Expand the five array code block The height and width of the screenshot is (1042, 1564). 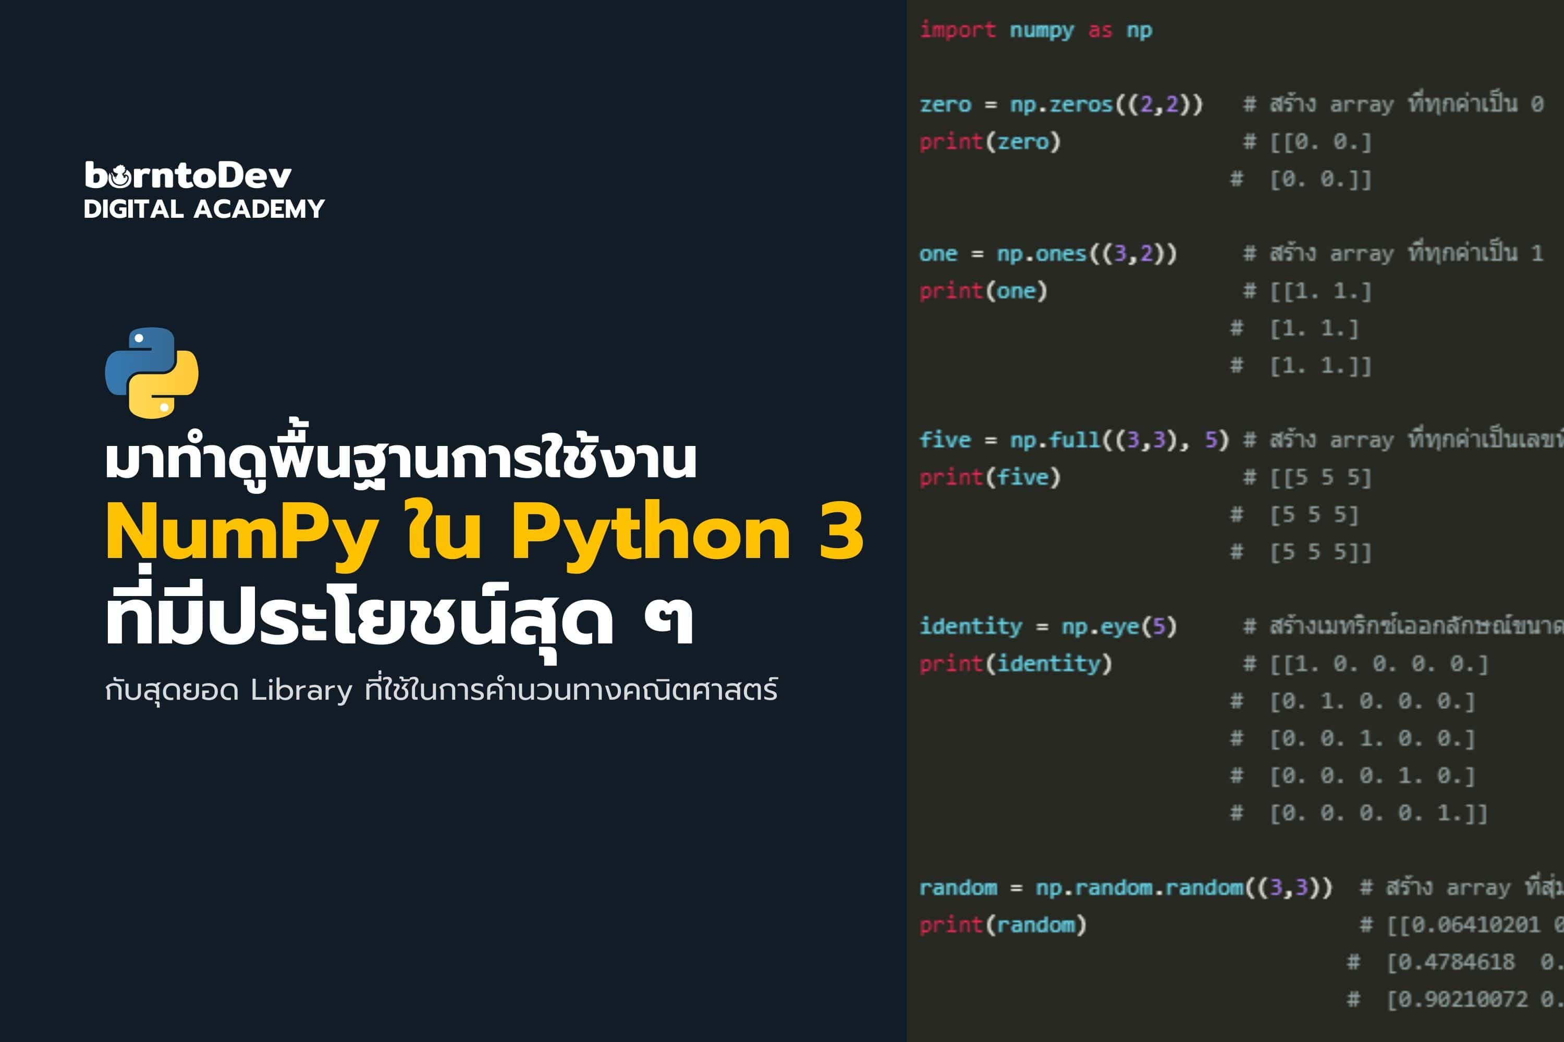[4, 4]
